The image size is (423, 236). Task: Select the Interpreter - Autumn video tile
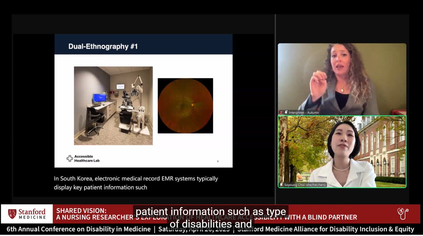tap(342, 79)
